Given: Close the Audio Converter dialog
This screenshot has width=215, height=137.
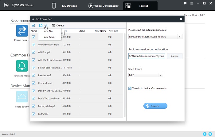Looking at the screenshot, I should click(x=181, y=19).
